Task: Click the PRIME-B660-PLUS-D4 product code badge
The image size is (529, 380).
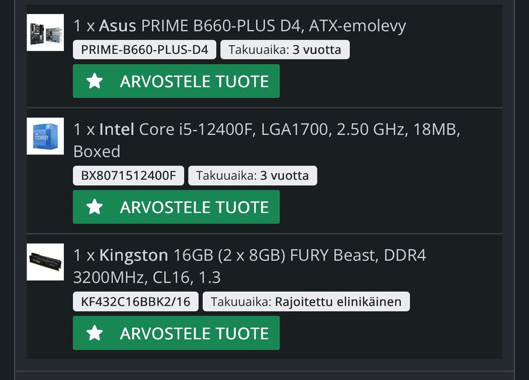Action: point(144,49)
